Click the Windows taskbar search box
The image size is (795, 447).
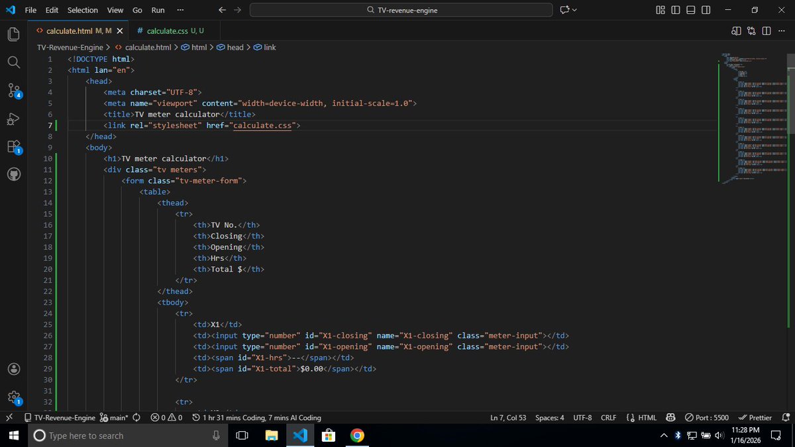(x=127, y=435)
